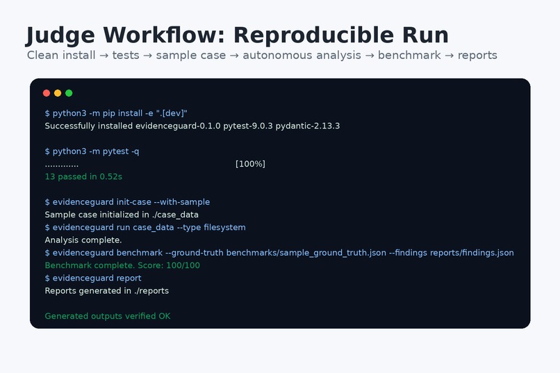This screenshot has height=373, width=560.
Task: Click the '$ evidenceguard report' command
Action: (x=93, y=278)
